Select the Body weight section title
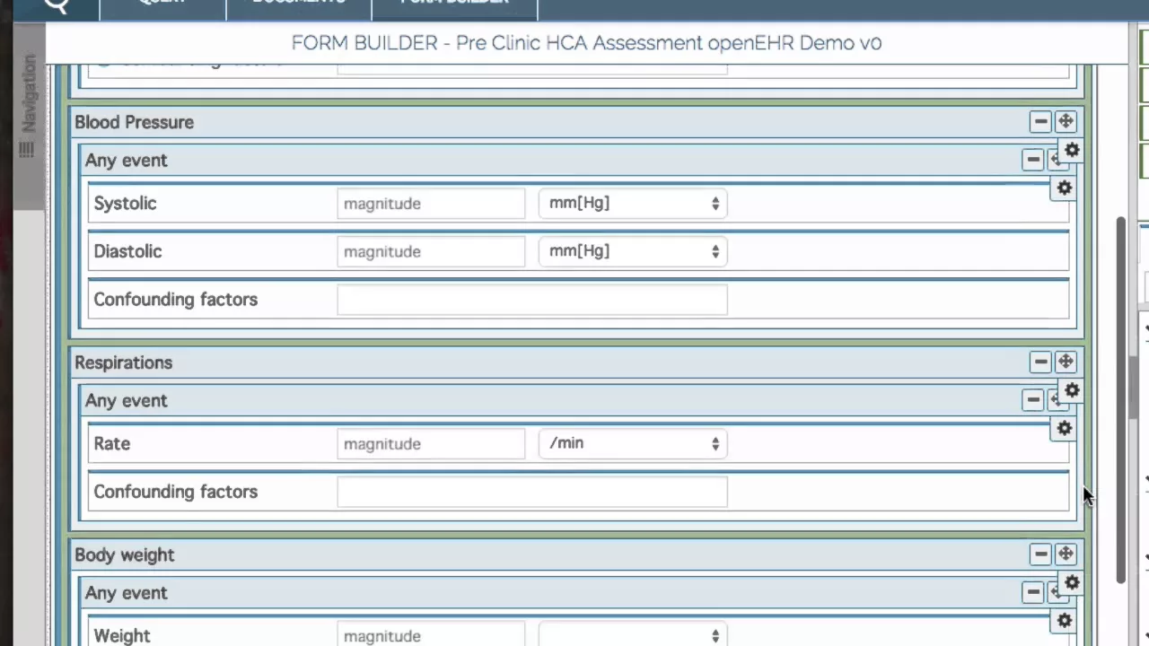This screenshot has width=1149, height=646. [x=124, y=555]
